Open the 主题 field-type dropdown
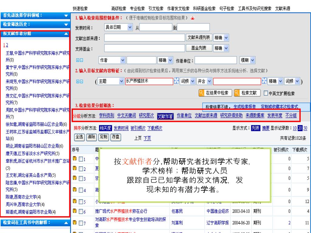 (x=111, y=81)
